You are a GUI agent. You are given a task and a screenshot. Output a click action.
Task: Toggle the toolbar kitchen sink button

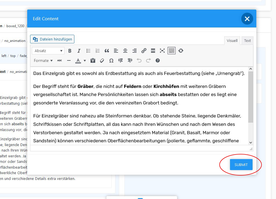coord(172,51)
